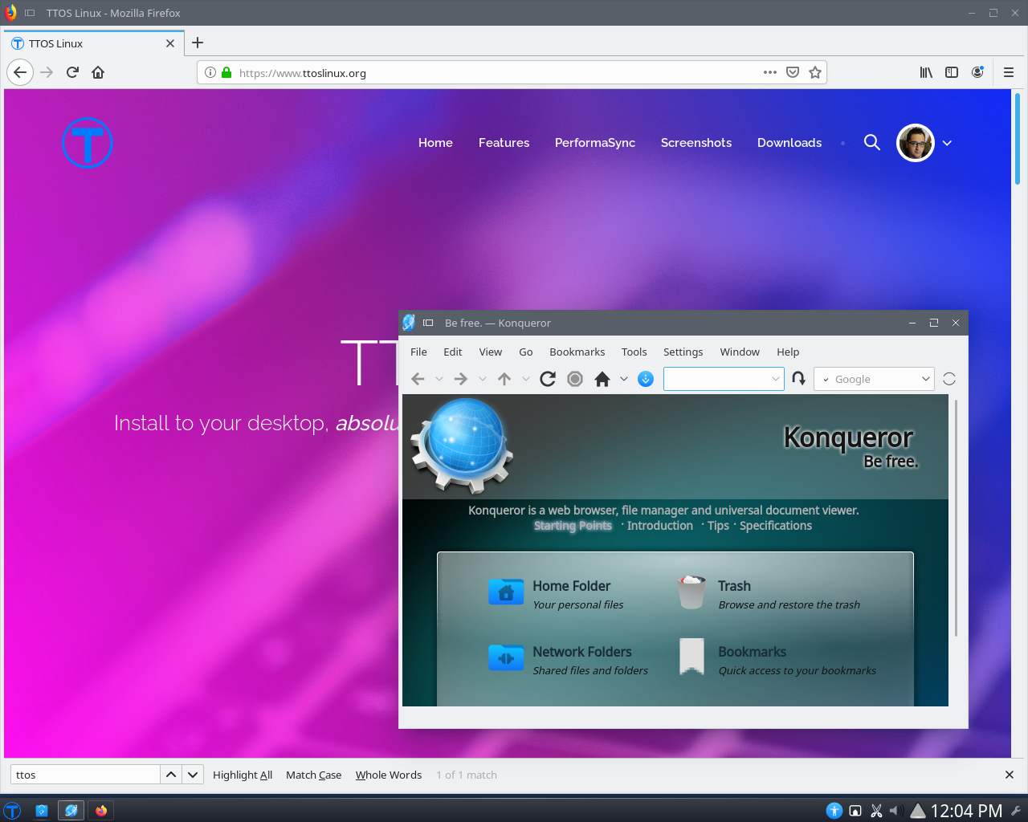Go home in Konqueror toolbar

click(602, 379)
